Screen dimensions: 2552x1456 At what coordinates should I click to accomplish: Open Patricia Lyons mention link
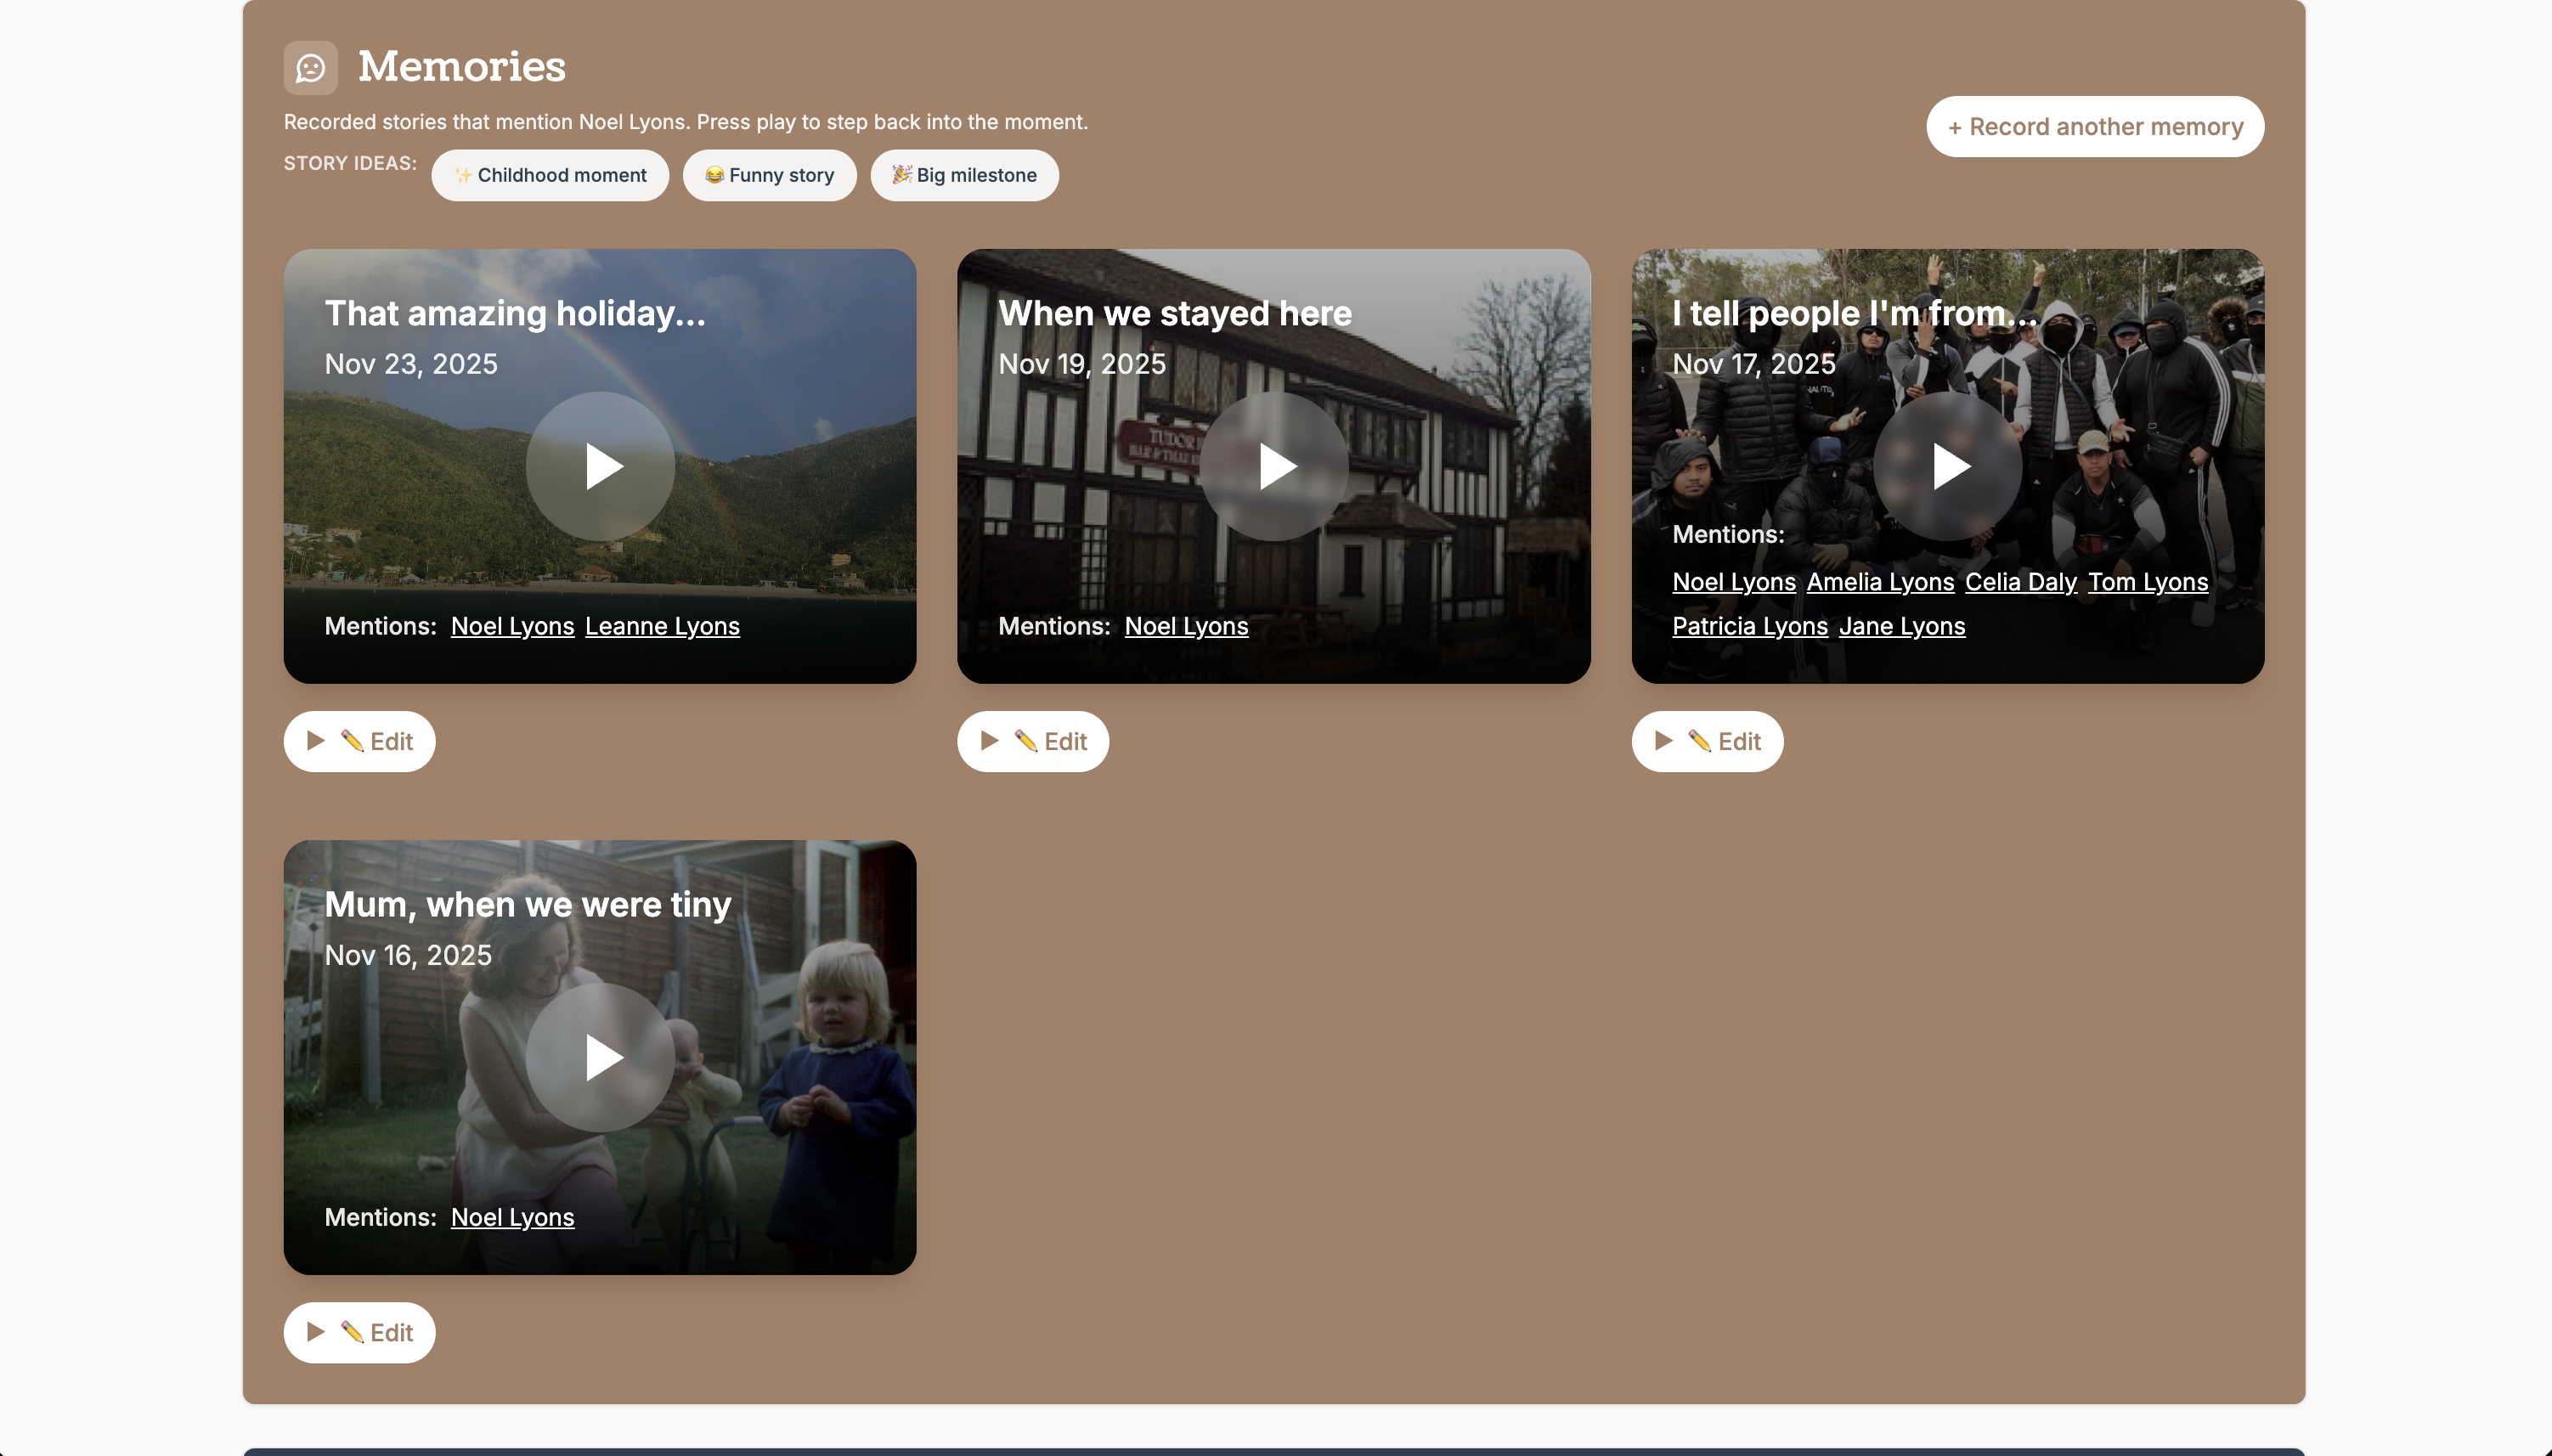1749,626
